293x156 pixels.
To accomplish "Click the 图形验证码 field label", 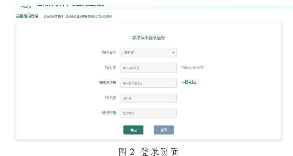I will (107, 83).
